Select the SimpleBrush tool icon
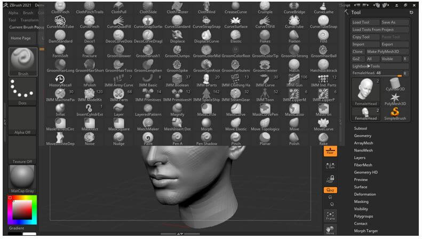This screenshot has width=422, height=239. pos(395,113)
